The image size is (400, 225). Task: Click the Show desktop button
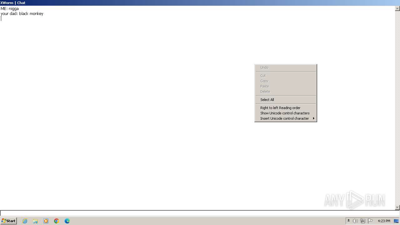[x=397, y=221]
